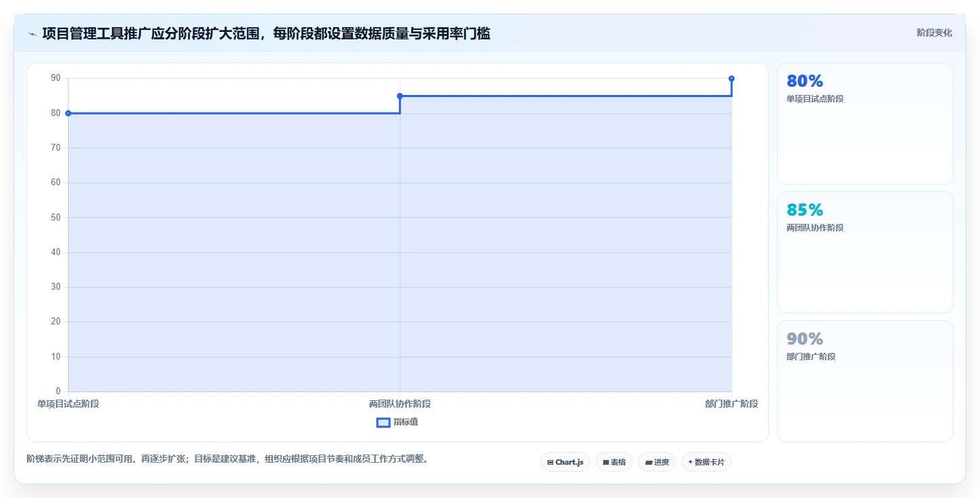
Task: Select the 进度 tag chip
Action: pyautogui.click(x=657, y=462)
